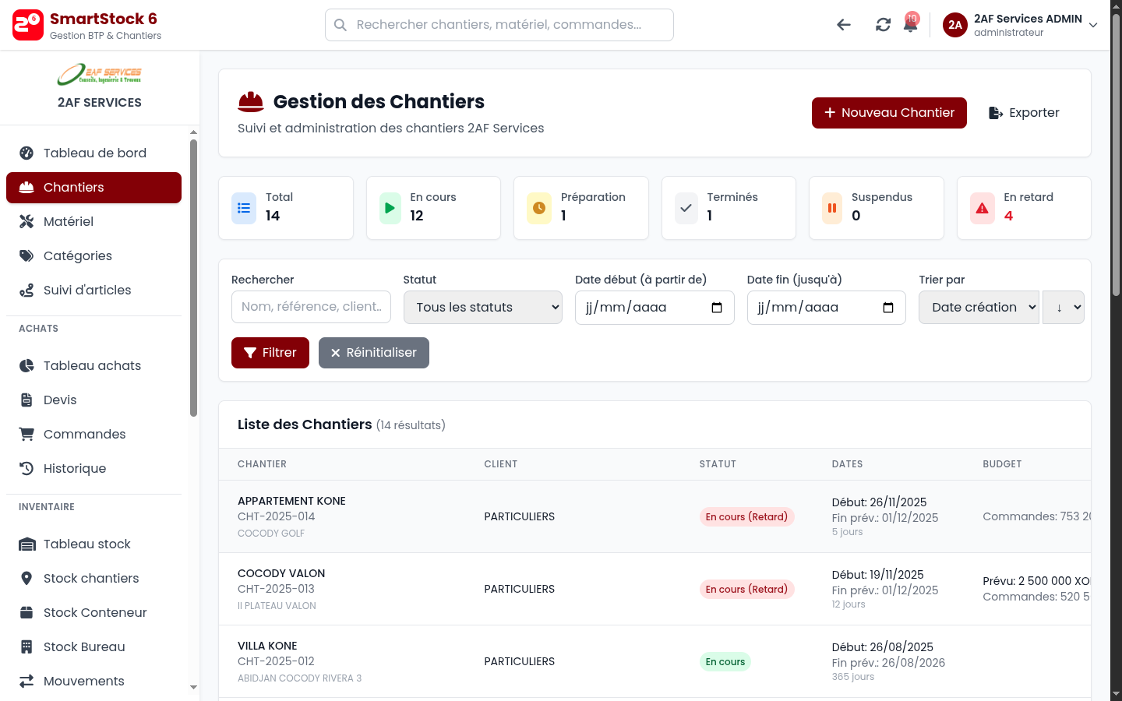This screenshot has width=1122, height=701.
Task: Click the SmartStock 6 logo icon
Action: click(28, 25)
